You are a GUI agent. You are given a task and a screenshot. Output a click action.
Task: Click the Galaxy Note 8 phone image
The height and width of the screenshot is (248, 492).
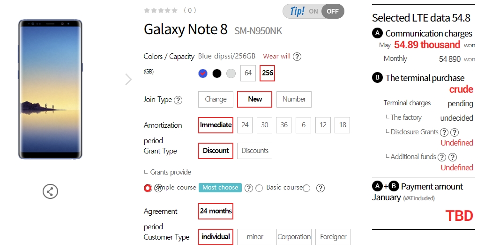[x=50, y=89]
